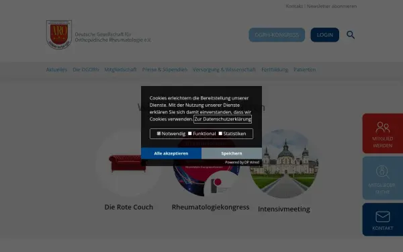Click Powered by DP Wired link

click(x=242, y=162)
